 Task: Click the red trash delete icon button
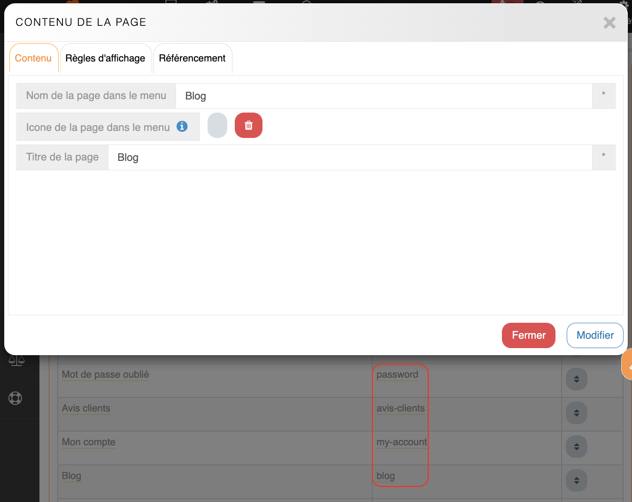pyautogui.click(x=248, y=126)
